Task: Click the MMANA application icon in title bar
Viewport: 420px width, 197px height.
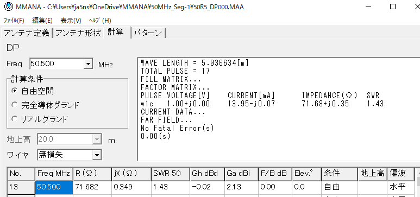Action: coord(8,7)
